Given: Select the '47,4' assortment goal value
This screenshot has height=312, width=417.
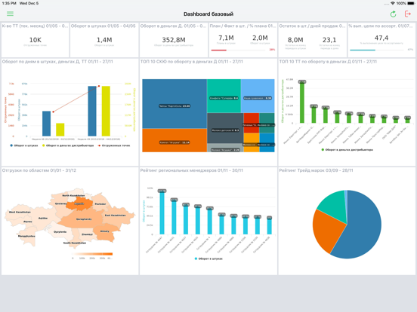Looking at the screenshot, I should tap(381, 38).
